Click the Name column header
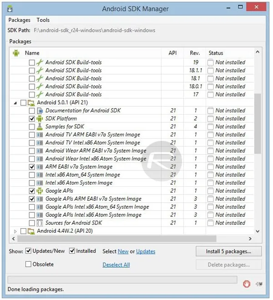Image resolution: width=273 pixels, height=300 pixels. coord(32,53)
